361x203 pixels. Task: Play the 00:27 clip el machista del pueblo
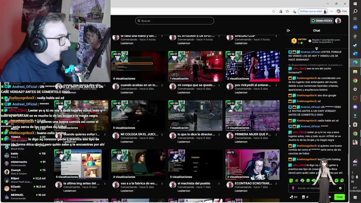click(x=195, y=165)
